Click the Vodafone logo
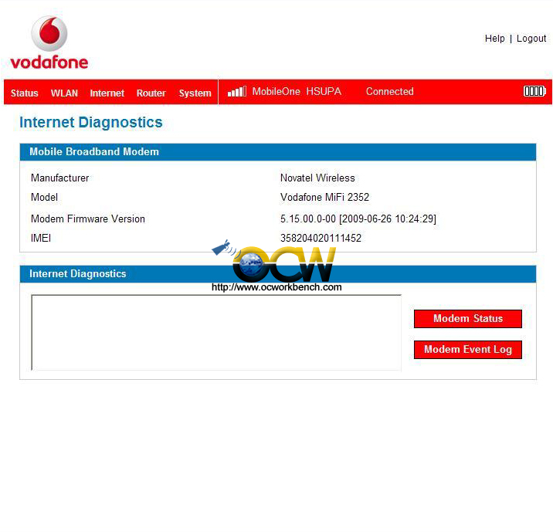This screenshot has width=553, height=532. [49, 42]
